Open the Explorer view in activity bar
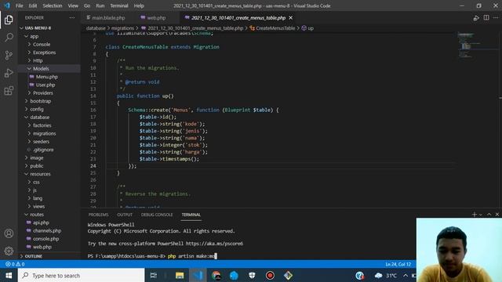Image resolution: width=502 pixels, height=282 pixels. (9, 20)
